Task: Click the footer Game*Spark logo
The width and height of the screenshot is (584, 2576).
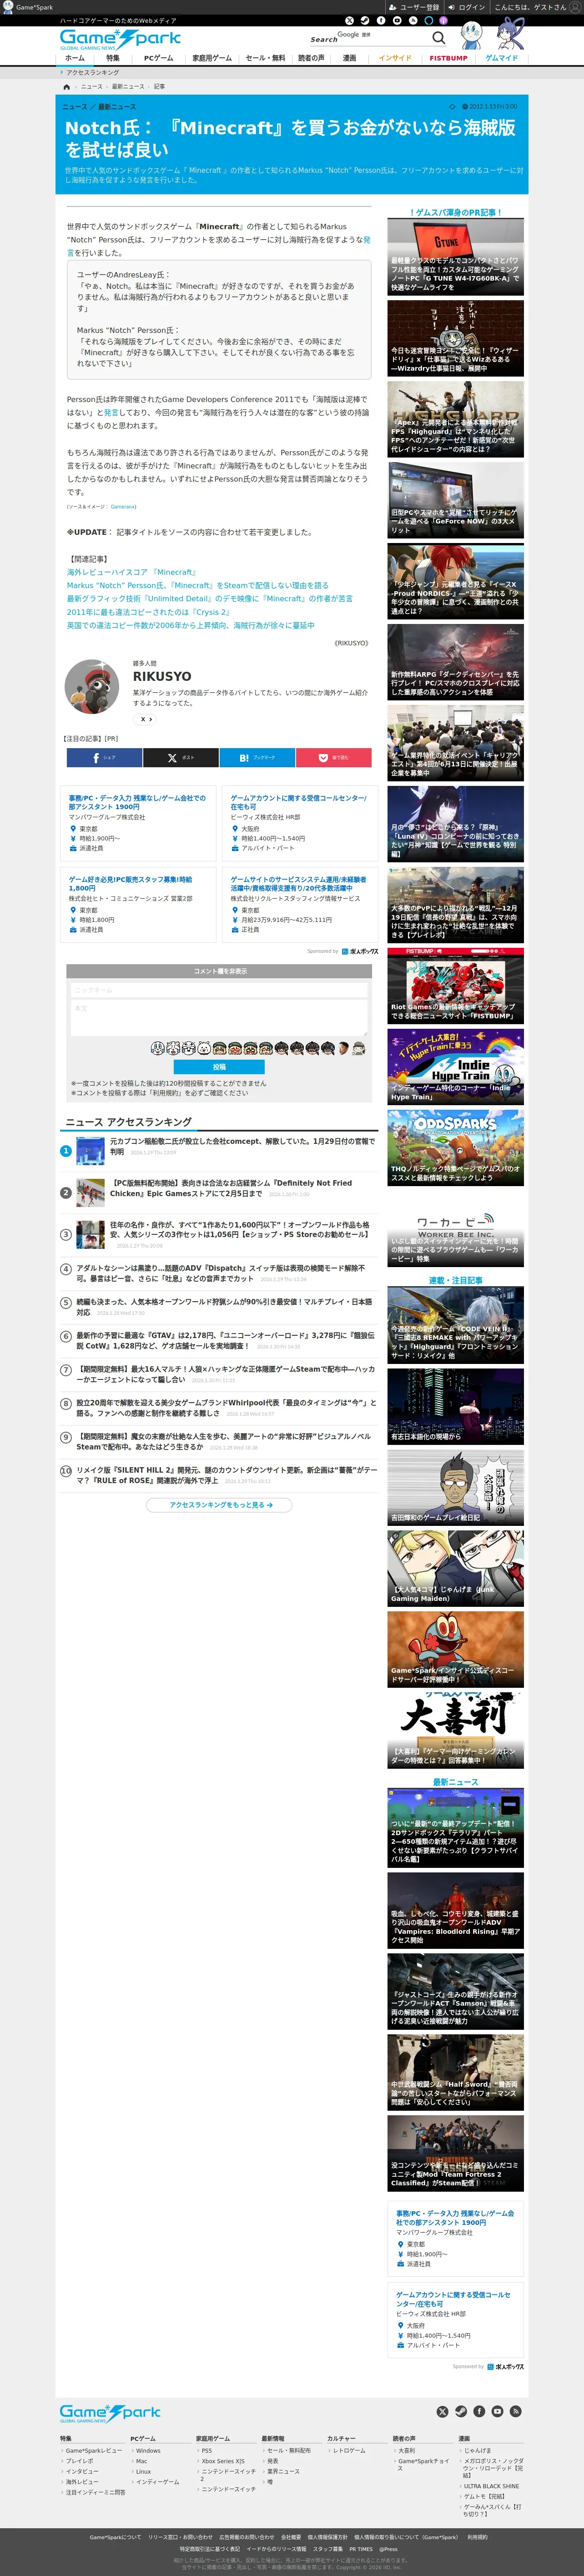Action: pyautogui.click(x=110, y=2413)
